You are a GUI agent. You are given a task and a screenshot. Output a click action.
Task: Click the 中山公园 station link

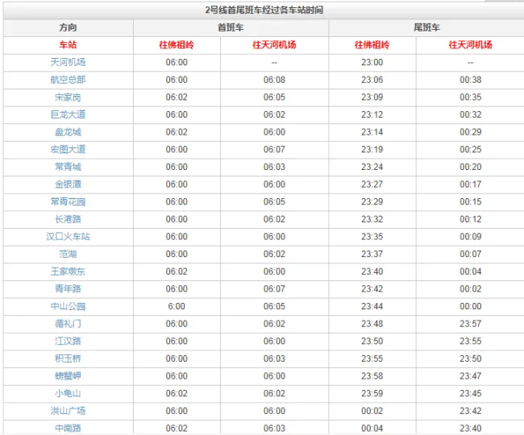click(68, 306)
